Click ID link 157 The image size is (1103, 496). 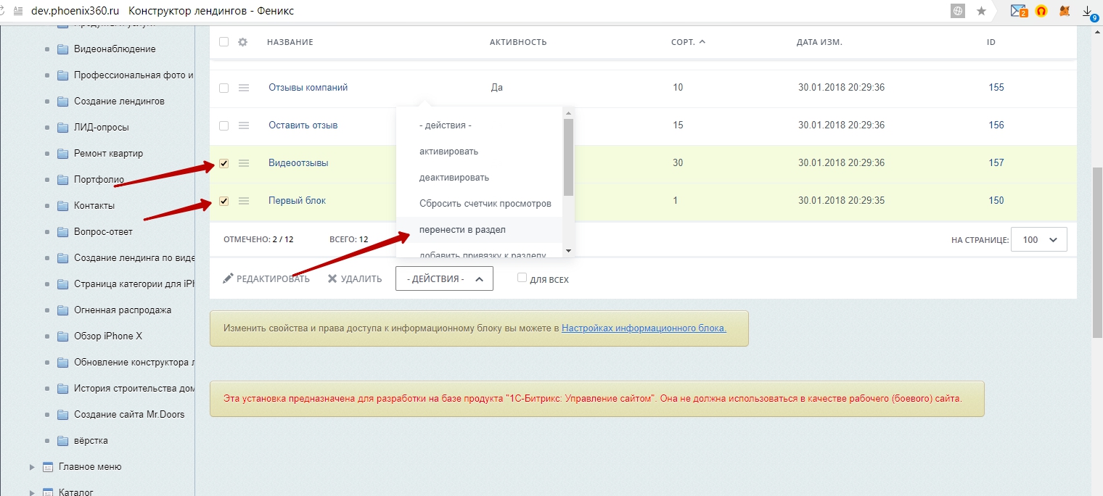[x=996, y=163]
